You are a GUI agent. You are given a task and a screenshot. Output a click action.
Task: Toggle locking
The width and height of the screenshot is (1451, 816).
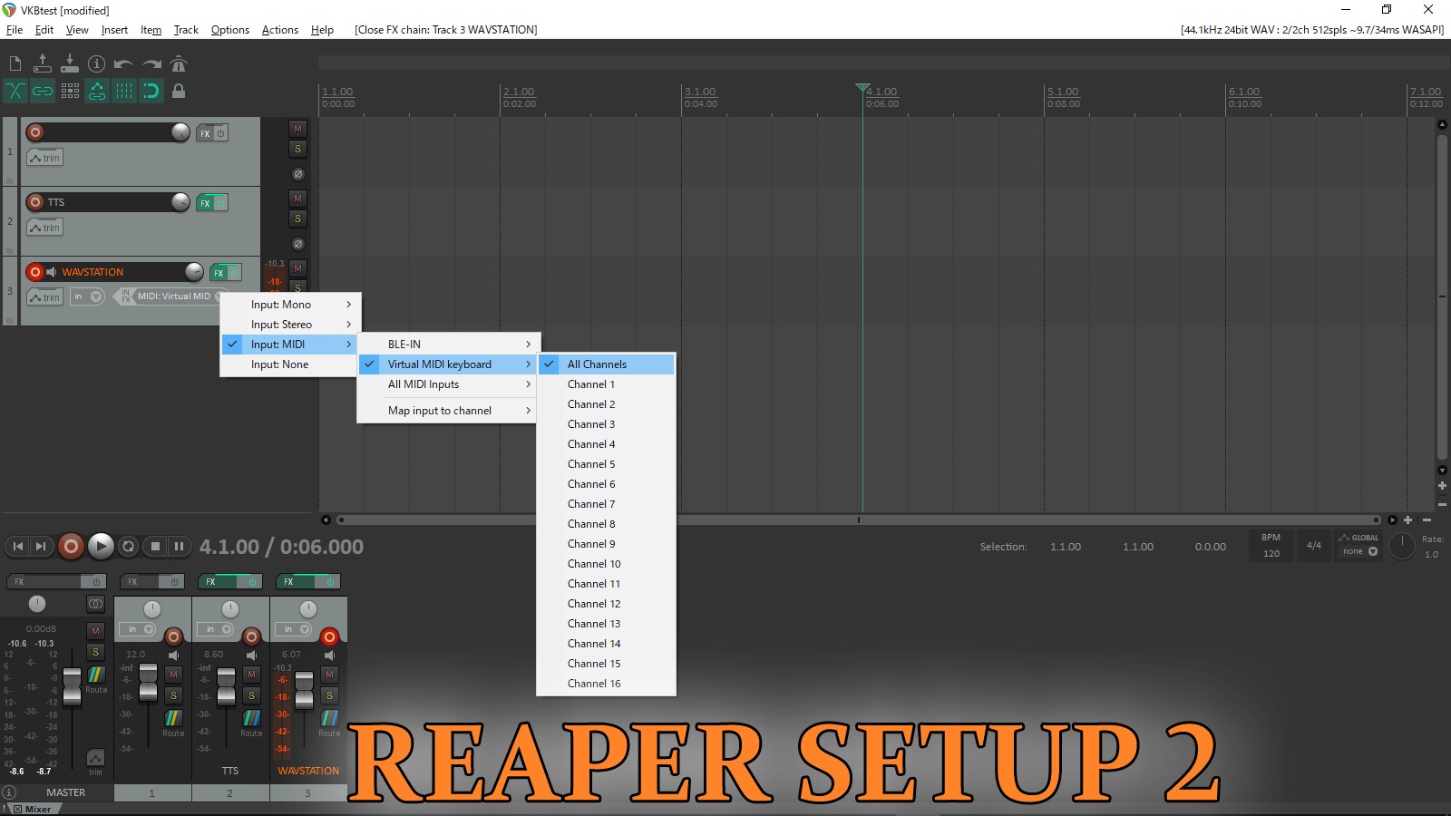(x=179, y=91)
